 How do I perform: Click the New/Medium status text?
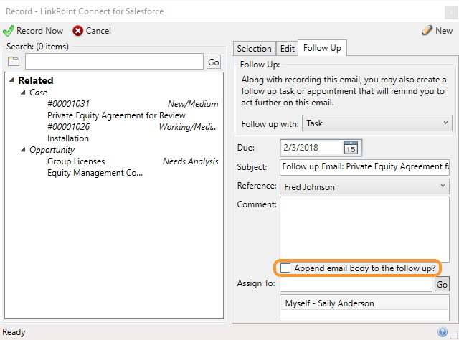pyautogui.click(x=193, y=104)
